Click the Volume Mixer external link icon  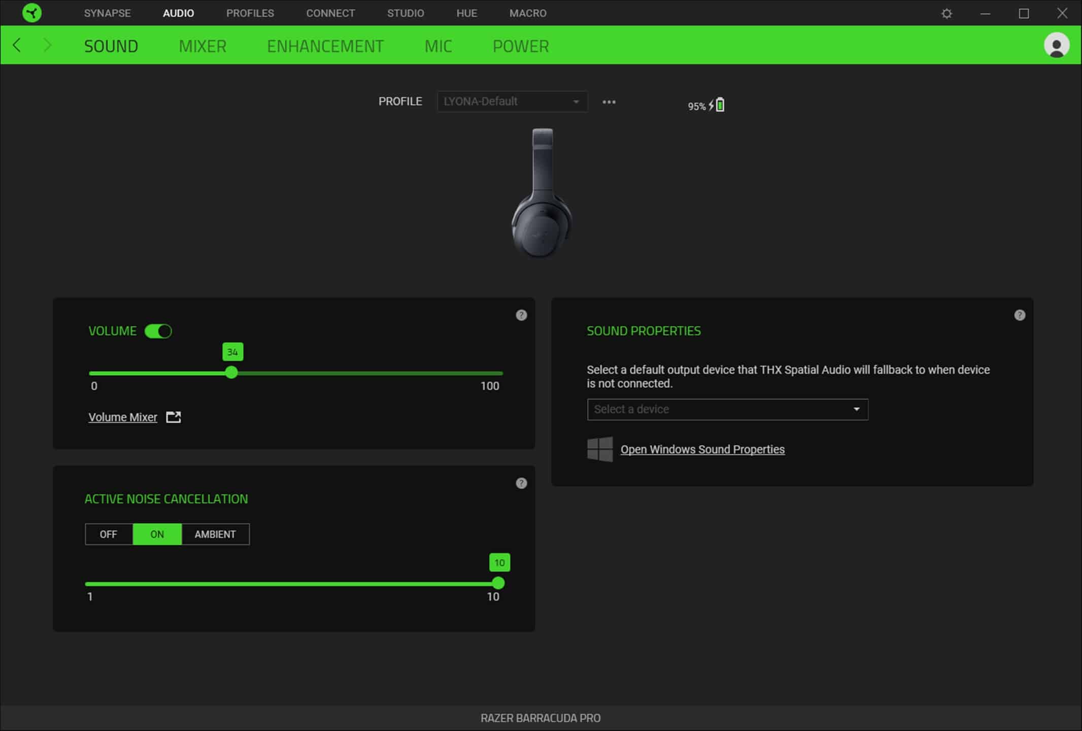tap(174, 417)
